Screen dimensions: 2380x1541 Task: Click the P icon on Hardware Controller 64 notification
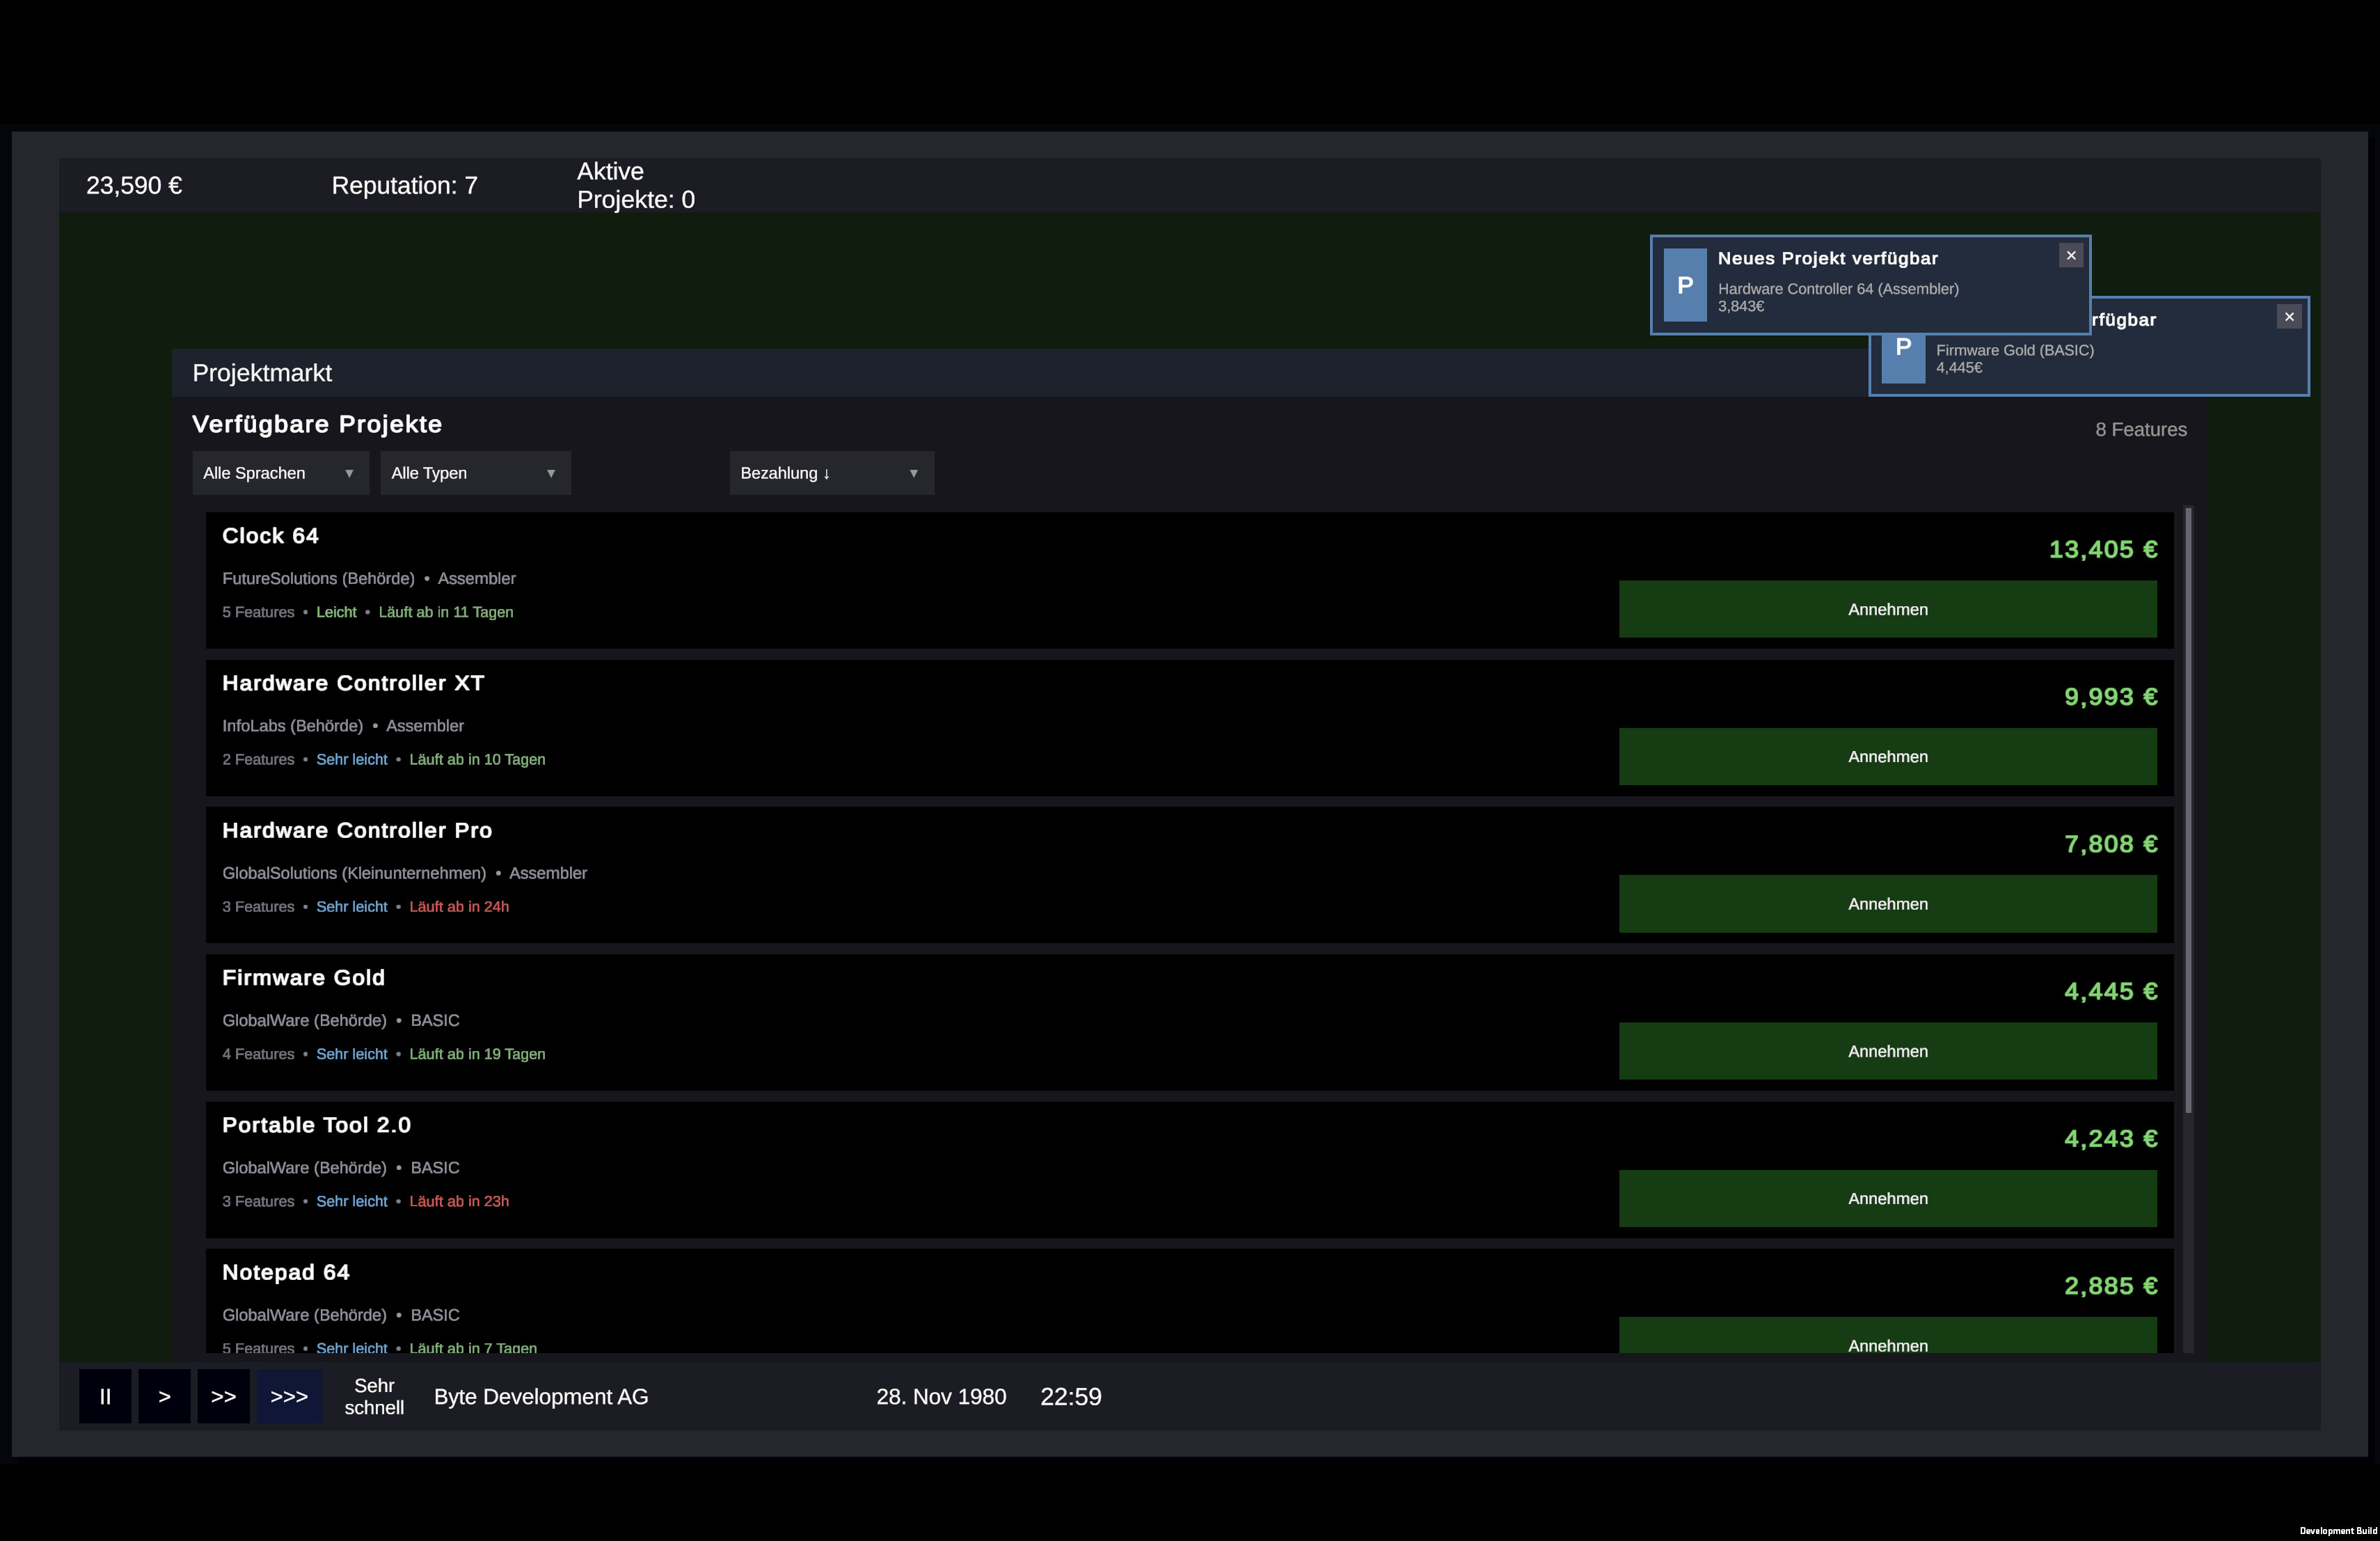1684,285
